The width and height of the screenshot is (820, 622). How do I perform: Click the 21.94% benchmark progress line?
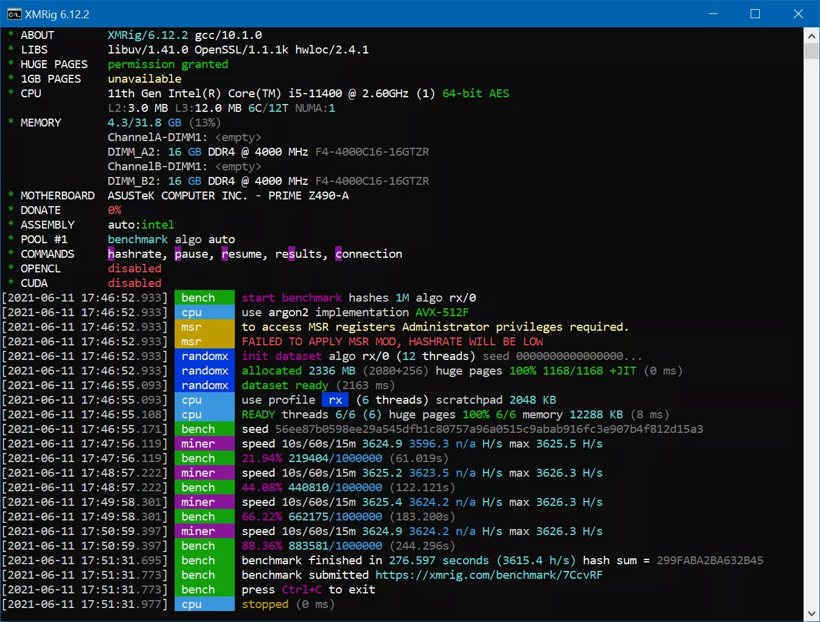[345, 458]
